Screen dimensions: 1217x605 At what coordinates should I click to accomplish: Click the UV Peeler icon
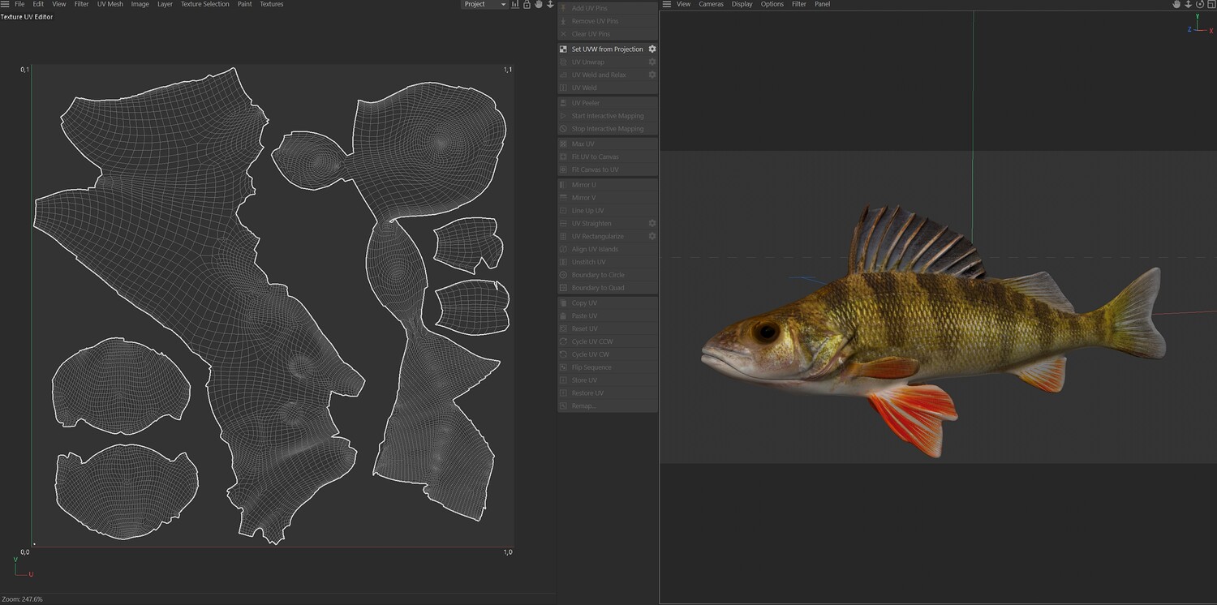point(563,104)
